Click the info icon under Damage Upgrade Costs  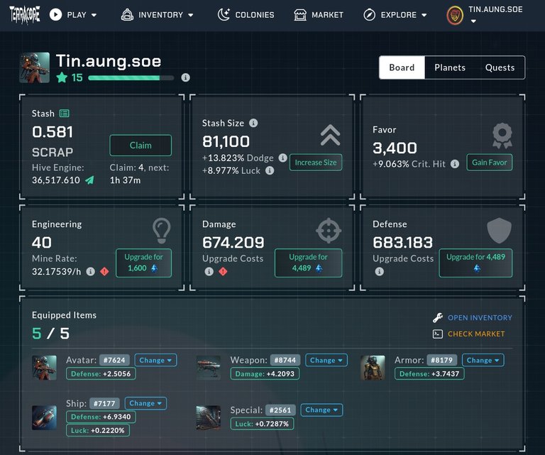point(209,271)
